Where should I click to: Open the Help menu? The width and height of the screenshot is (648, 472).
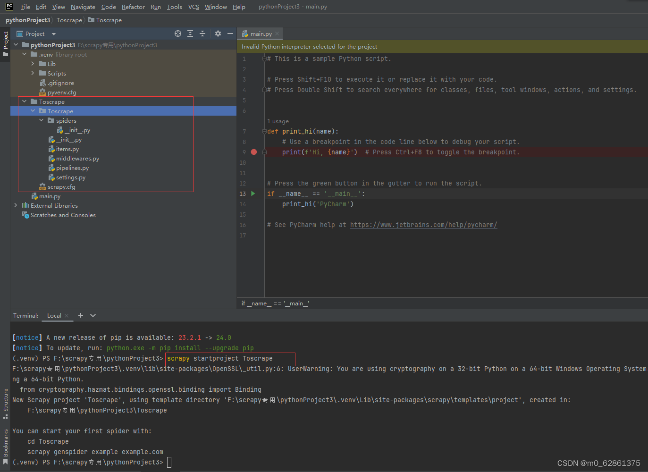point(239,7)
